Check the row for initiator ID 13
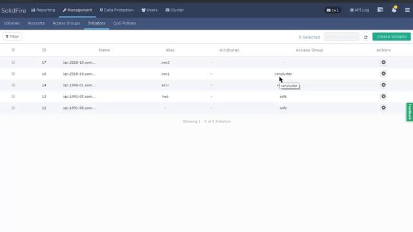Image resolution: width=413 pixels, height=232 pixels. 13,96
